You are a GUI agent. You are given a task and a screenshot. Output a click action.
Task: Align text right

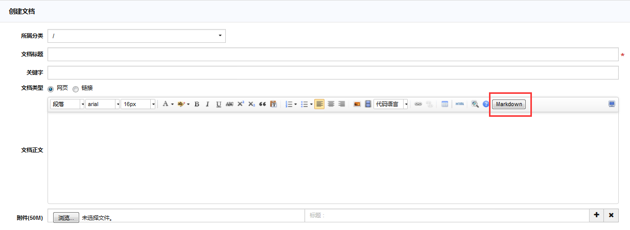point(341,104)
